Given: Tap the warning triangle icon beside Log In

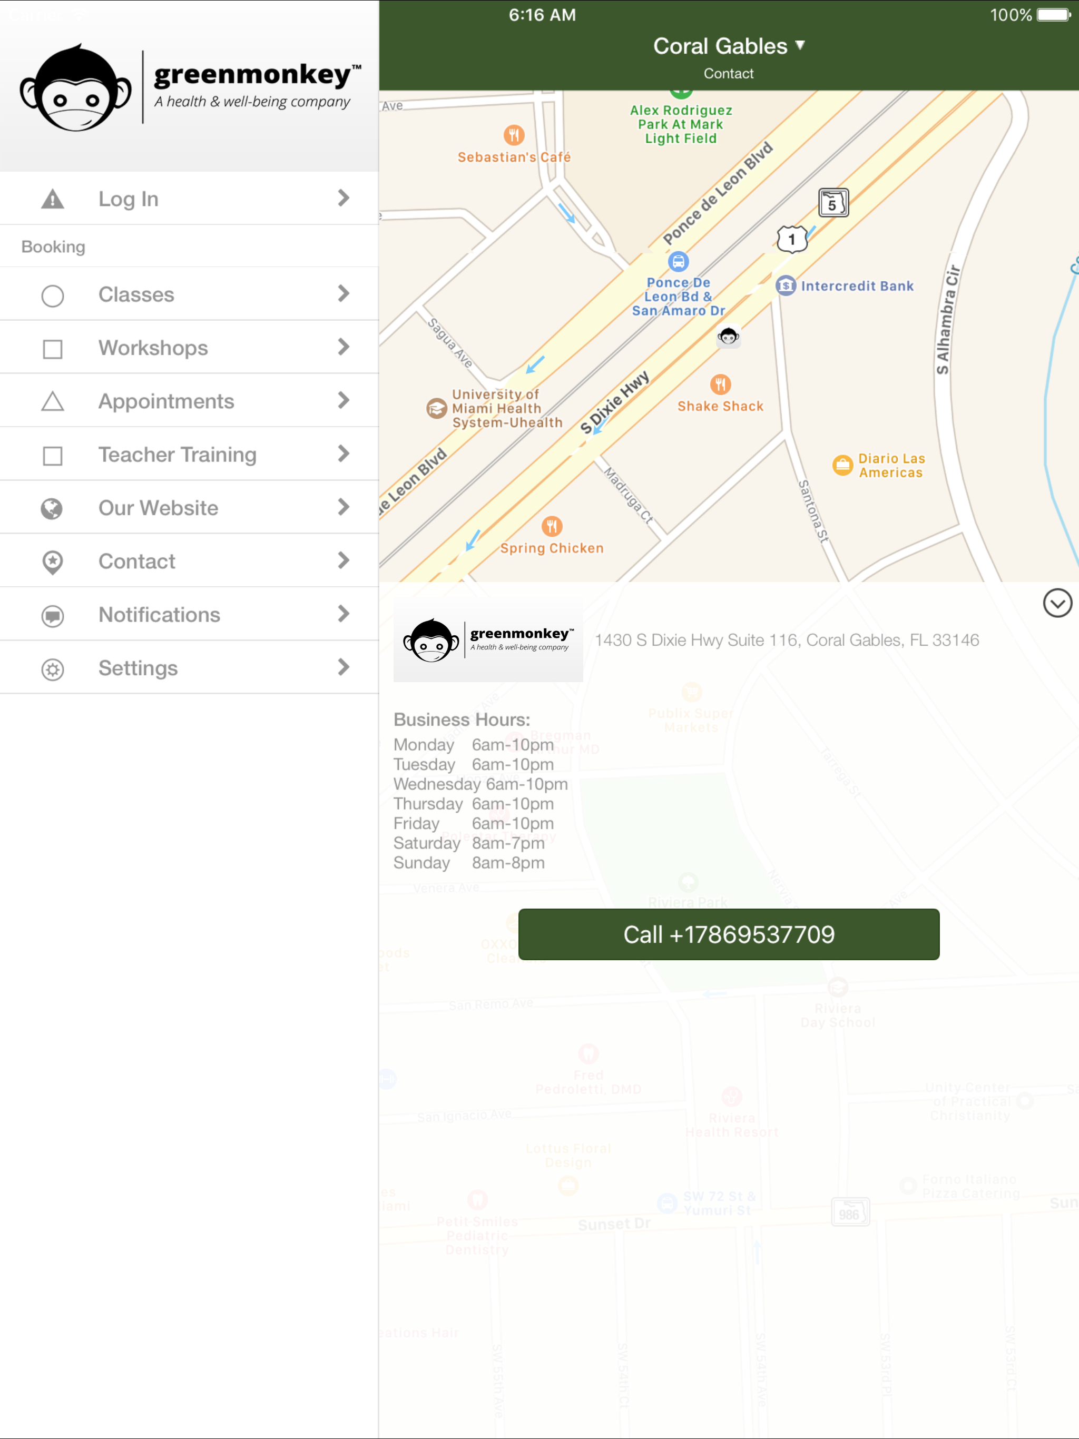Looking at the screenshot, I should click(x=53, y=199).
